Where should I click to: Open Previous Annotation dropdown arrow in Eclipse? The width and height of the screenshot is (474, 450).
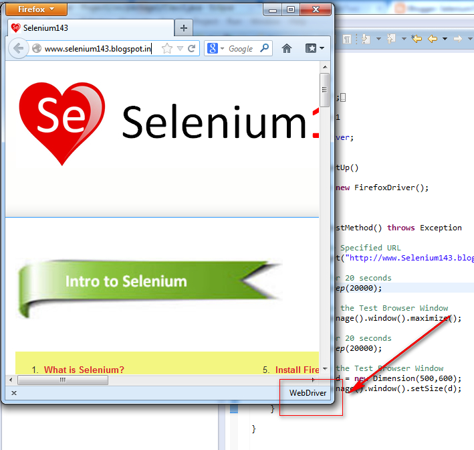[x=404, y=39]
